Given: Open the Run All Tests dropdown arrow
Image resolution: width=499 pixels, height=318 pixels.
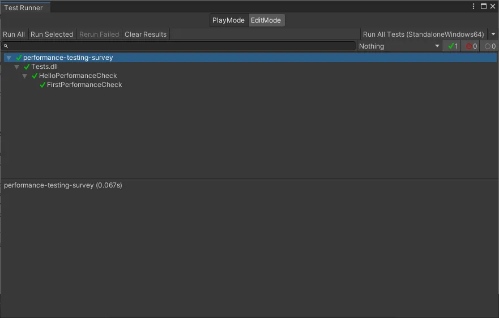Looking at the screenshot, I should 493,34.
